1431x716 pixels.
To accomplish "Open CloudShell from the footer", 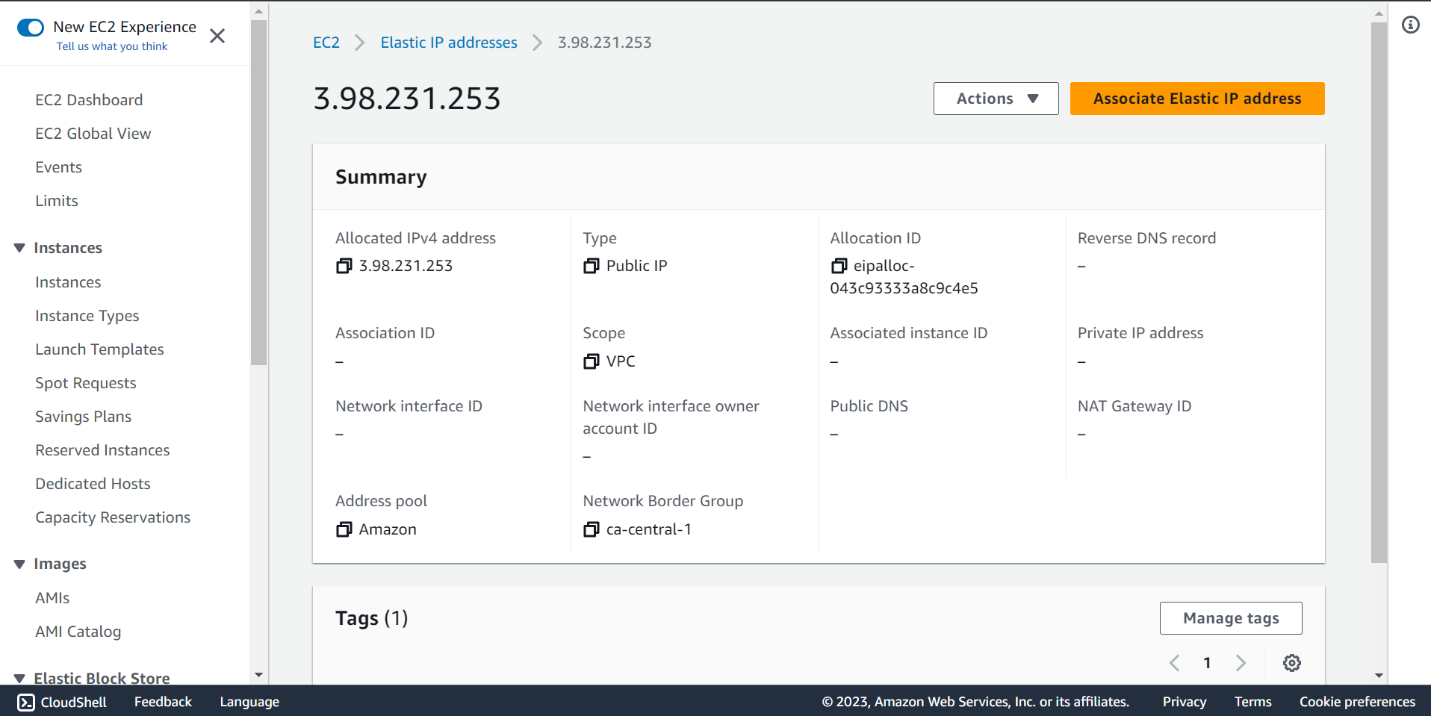I will click(x=62, y=702).
